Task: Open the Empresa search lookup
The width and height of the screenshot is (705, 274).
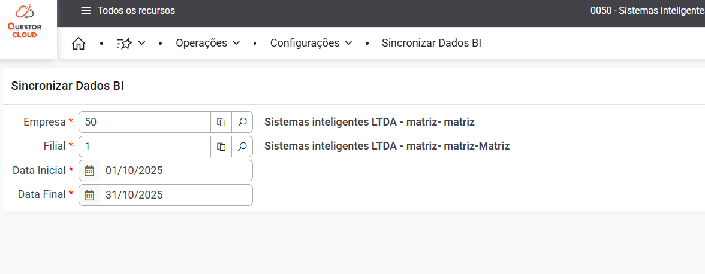Action: tap(242, 122)
